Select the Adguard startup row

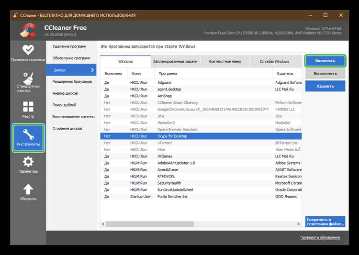tap(201, 82)
